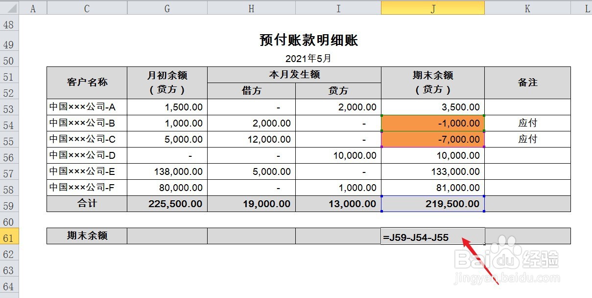
Task: Click the title cell 预付账款明细账
Action: 308,41
